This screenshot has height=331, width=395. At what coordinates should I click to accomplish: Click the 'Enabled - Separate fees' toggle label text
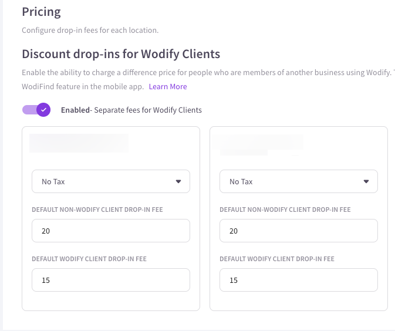(x=131, y=110)
